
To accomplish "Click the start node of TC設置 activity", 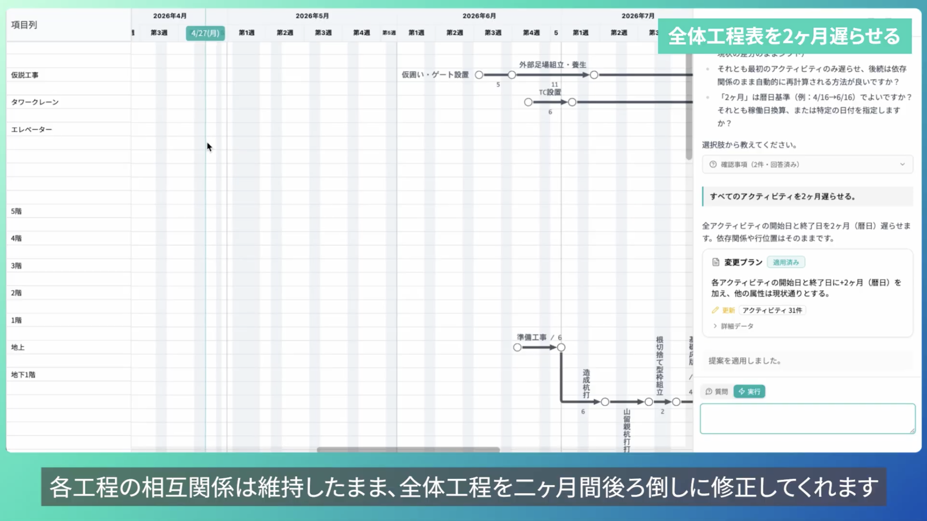I will (x=528, y=102).
